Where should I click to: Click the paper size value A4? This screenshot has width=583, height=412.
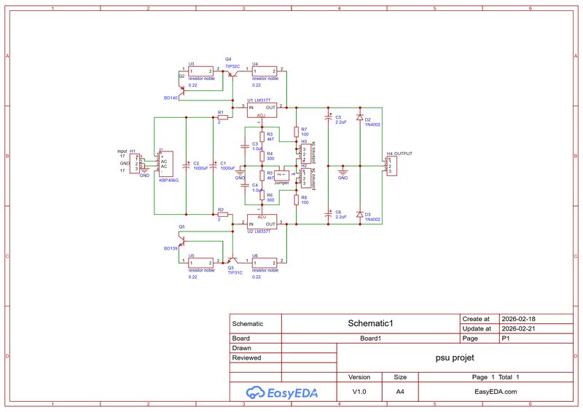point(400,392)
